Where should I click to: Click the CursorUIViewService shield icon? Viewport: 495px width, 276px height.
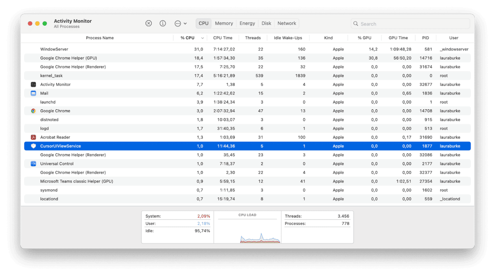(33, 146)
